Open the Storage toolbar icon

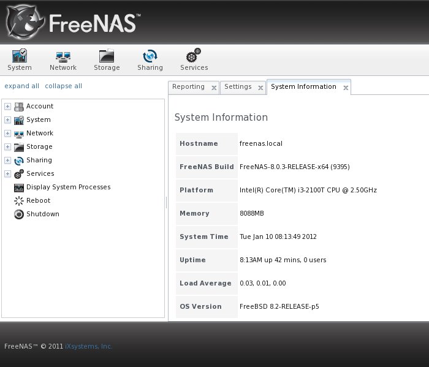[x=107, y=56]
